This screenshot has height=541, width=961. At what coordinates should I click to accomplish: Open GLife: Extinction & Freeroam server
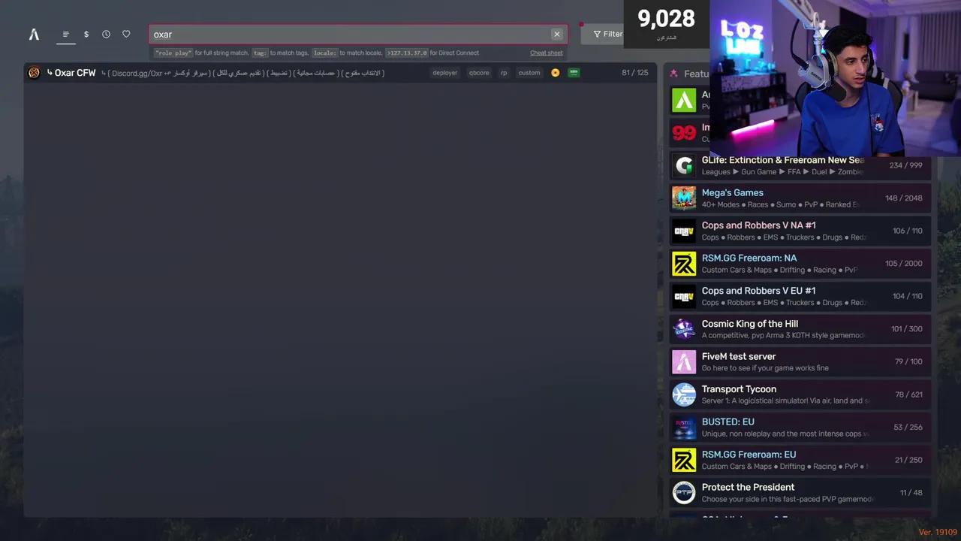pos(800,165)
